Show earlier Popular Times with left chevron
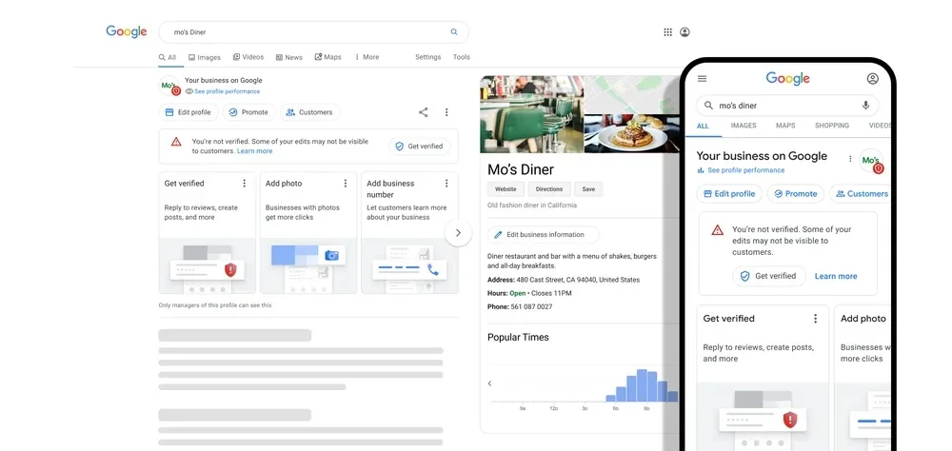This screenshot has height=451, width=952. [490, 383]
